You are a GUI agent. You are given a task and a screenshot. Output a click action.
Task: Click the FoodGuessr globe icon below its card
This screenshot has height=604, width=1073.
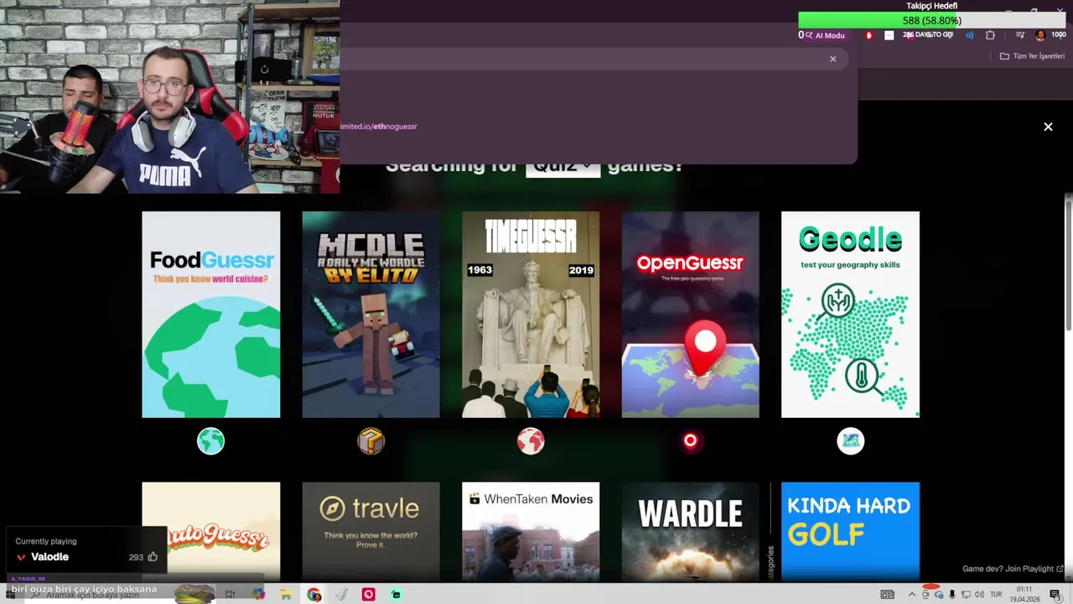(211, 441)
